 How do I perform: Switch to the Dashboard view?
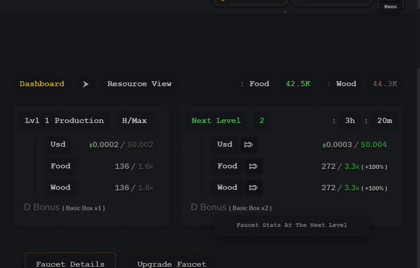coord(42,84)
